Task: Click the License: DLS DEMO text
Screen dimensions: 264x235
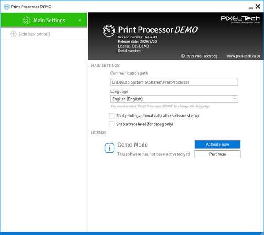Action: (133, 46)
